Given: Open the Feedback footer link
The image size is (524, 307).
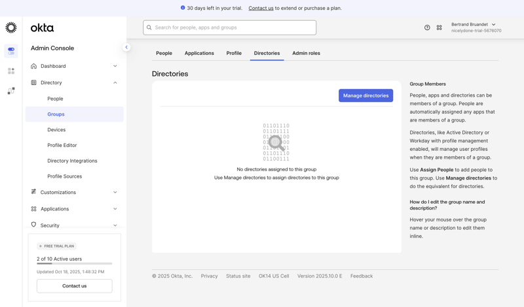Looking at the screenshot, I should [x=362, y=276].
